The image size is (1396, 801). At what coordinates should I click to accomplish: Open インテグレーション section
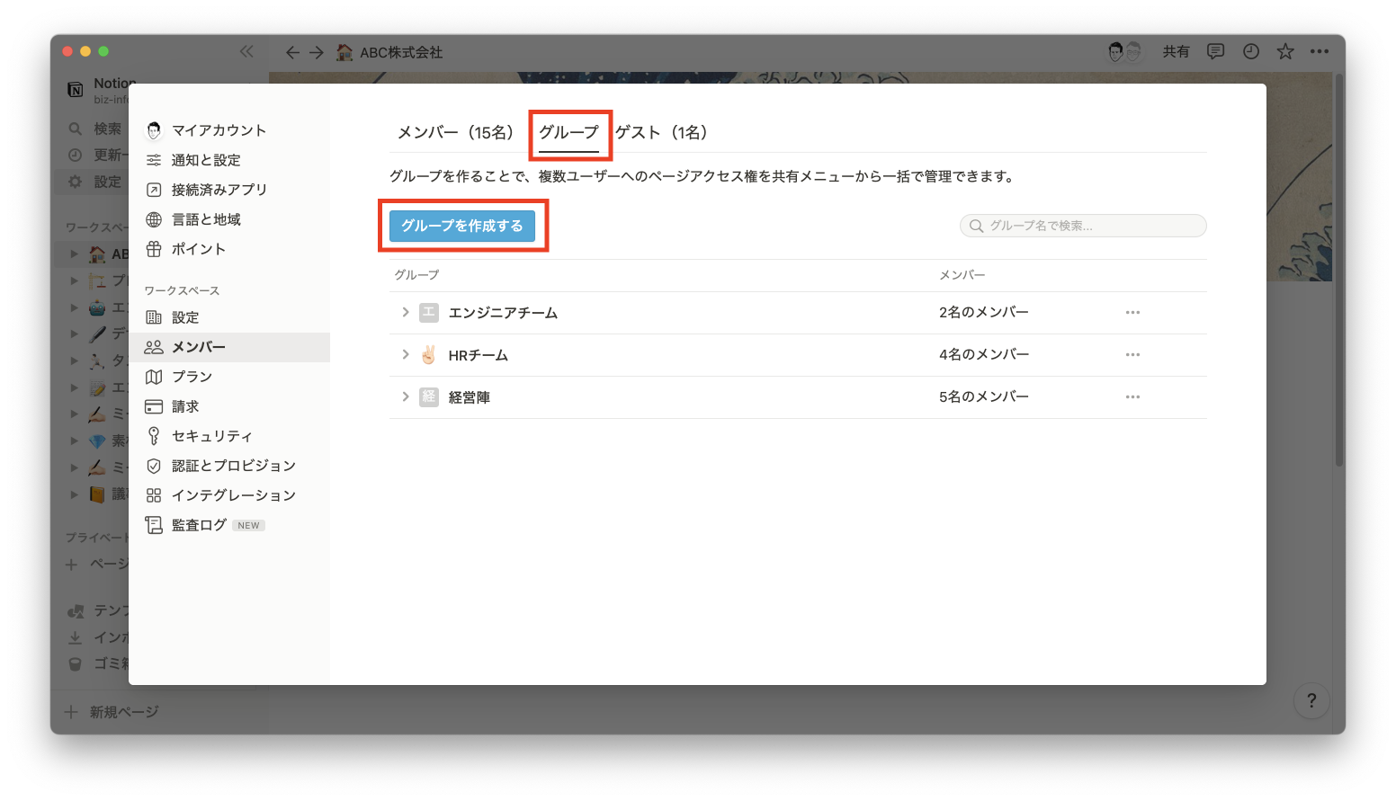click(x=229, y=495)
